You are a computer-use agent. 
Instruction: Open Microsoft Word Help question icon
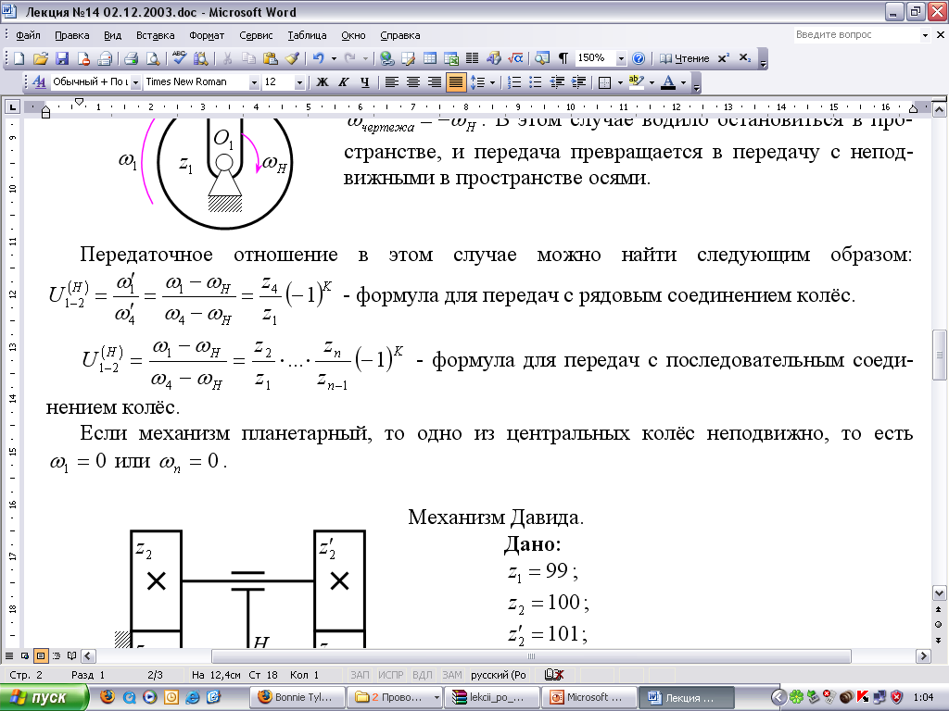tap(638, 58)
